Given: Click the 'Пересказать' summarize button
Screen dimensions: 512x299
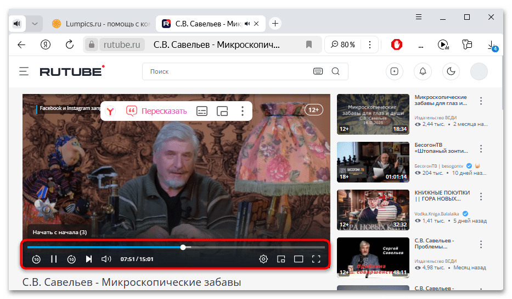Looking at the screenshot, I should tap(157, 111).
